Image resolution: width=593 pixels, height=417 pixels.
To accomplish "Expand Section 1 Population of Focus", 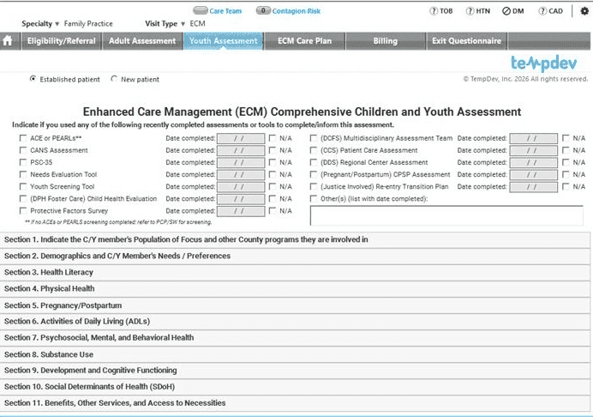I will point(295,239).
